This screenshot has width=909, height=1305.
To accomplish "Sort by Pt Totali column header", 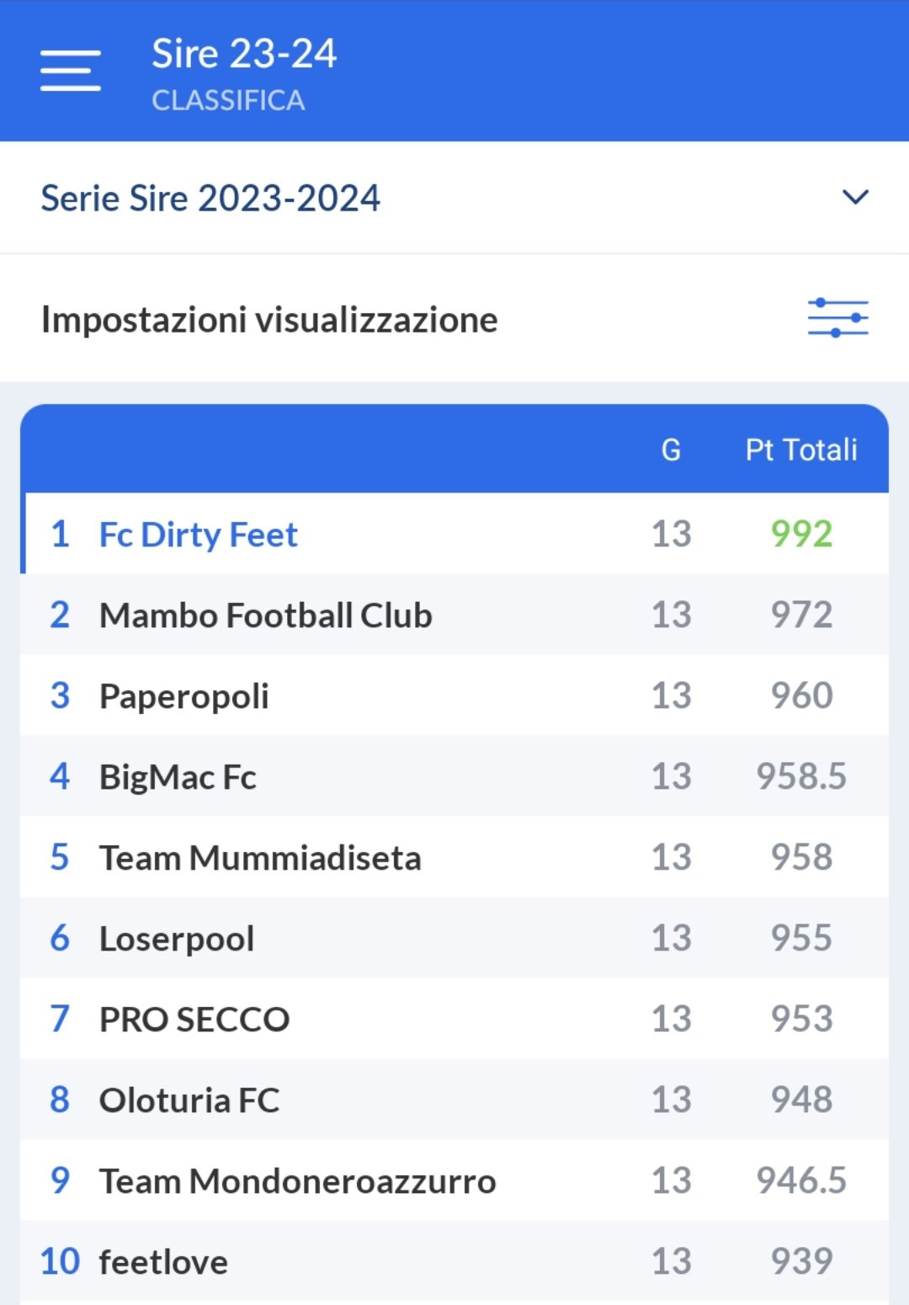I will coord(798,449).
